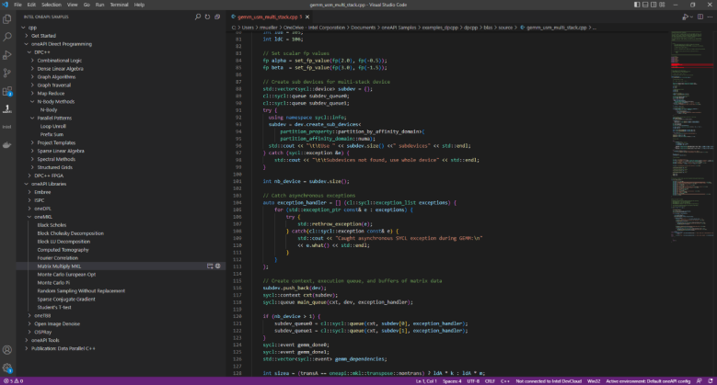Open the Terminal menu
The height and width of the screenshot is (385, 717).
coord(119,5)
